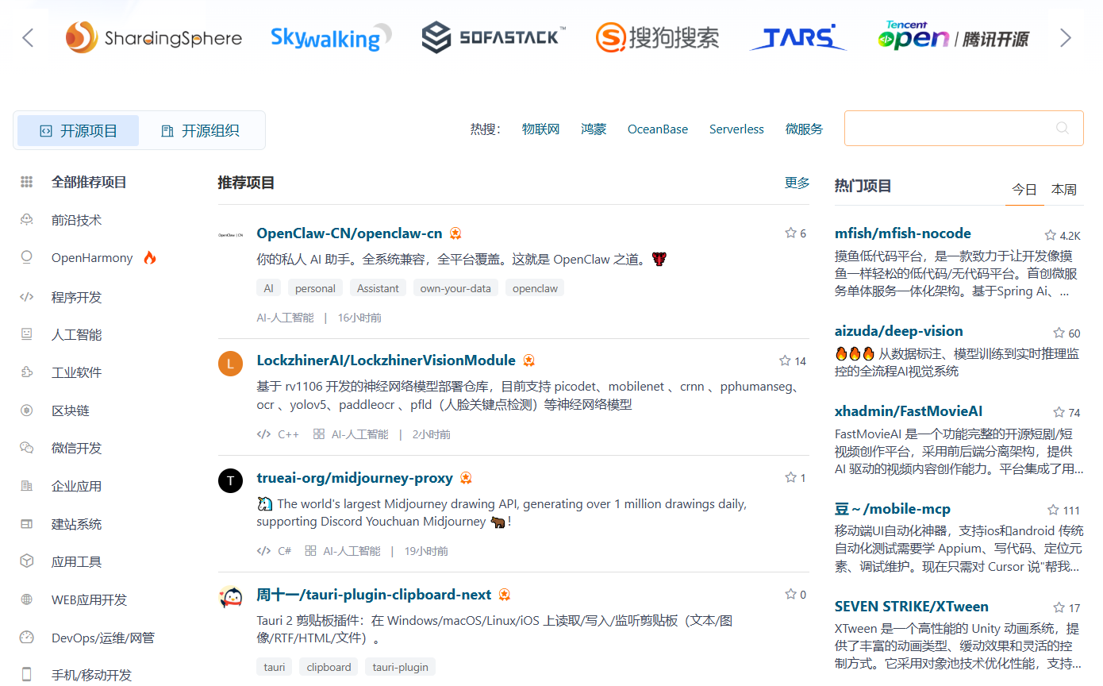Select the 手机/移动开发 phone icon
This screenshot has height=686, width=1103.
pyautogui.click(x=26, y=673)
